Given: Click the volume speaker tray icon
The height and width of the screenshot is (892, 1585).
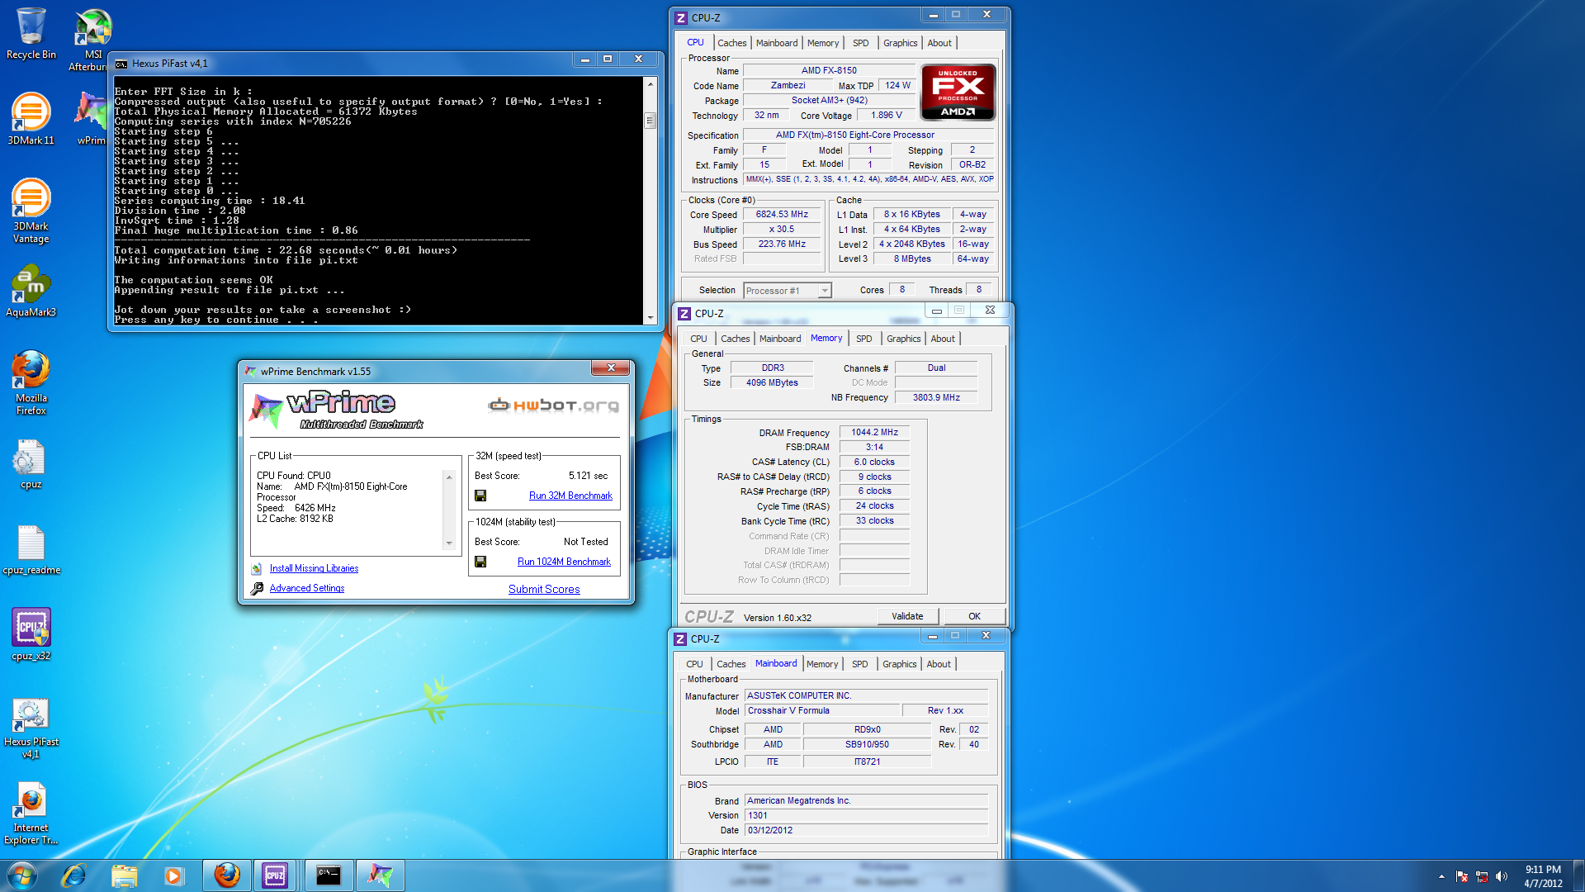Looking at the screenshot, I should click(1501, 876).
